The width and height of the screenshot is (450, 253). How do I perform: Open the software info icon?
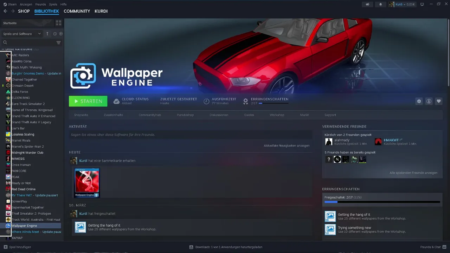429,101
